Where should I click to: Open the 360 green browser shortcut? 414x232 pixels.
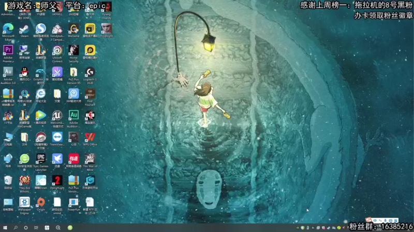click(x=24, y=159)
